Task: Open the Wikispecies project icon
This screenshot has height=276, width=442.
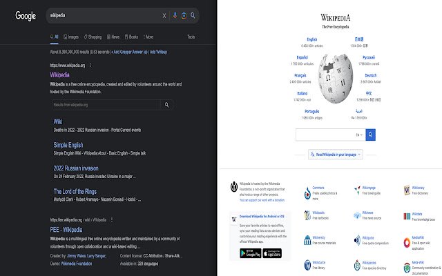Action: (357, 265)
